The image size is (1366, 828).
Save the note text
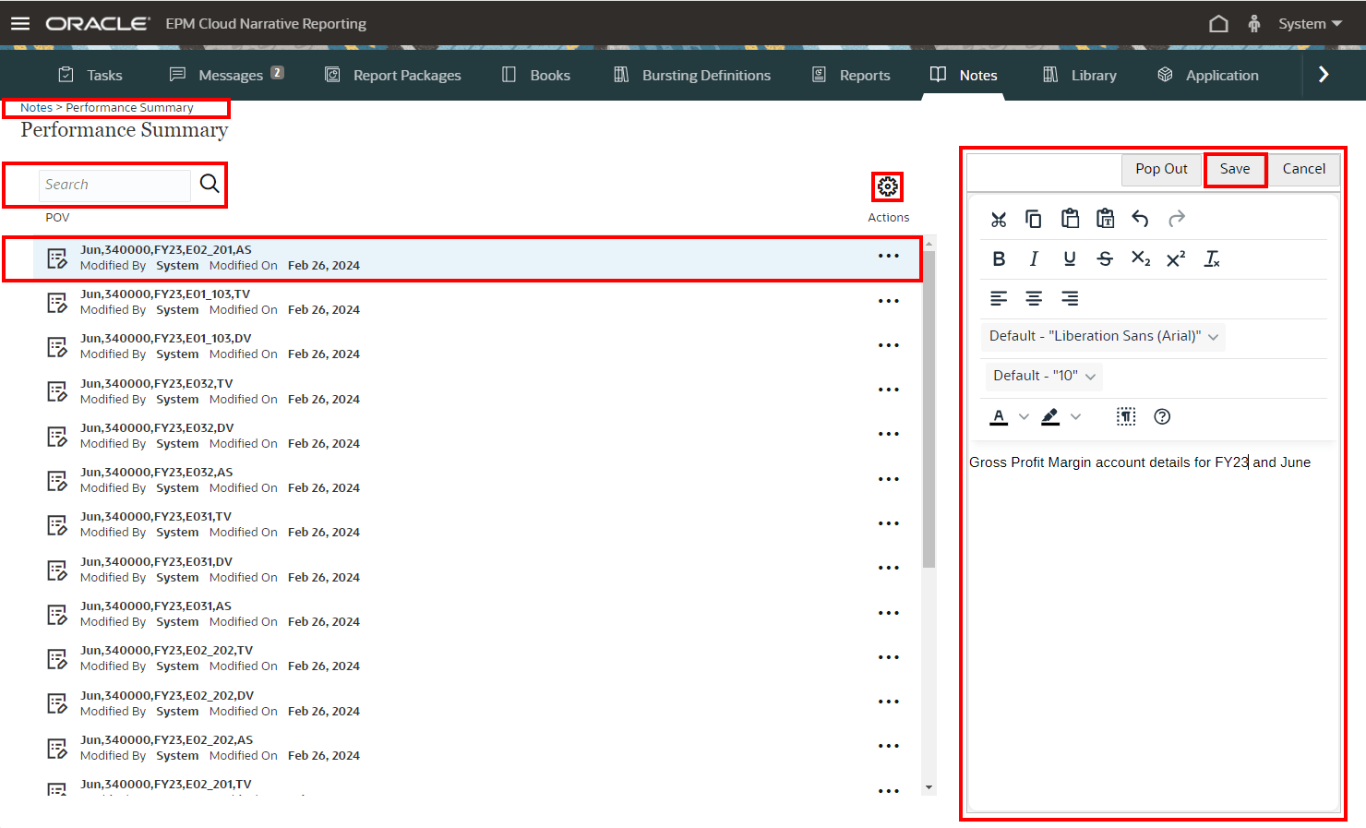(x=1235, y=169)
